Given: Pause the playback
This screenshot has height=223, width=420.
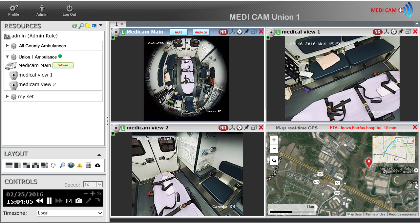Looking at the screenshot, I should tap(49, 201).
